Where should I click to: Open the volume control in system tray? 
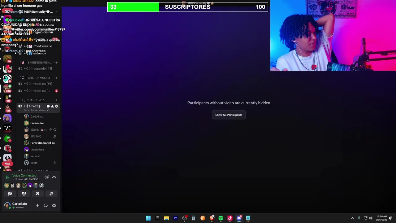tap(371, 218)
